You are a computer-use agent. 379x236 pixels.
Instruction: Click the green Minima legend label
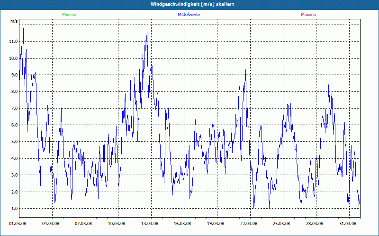point(69,15)
